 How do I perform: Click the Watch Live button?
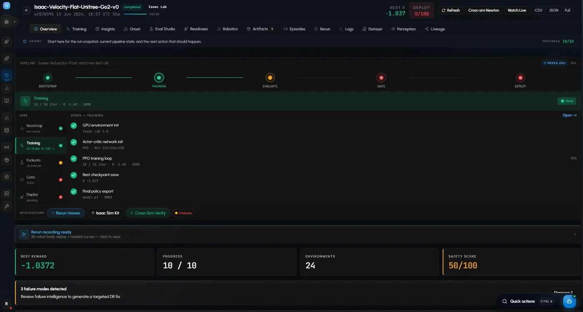pyautogui.click(x=517, y=10)
